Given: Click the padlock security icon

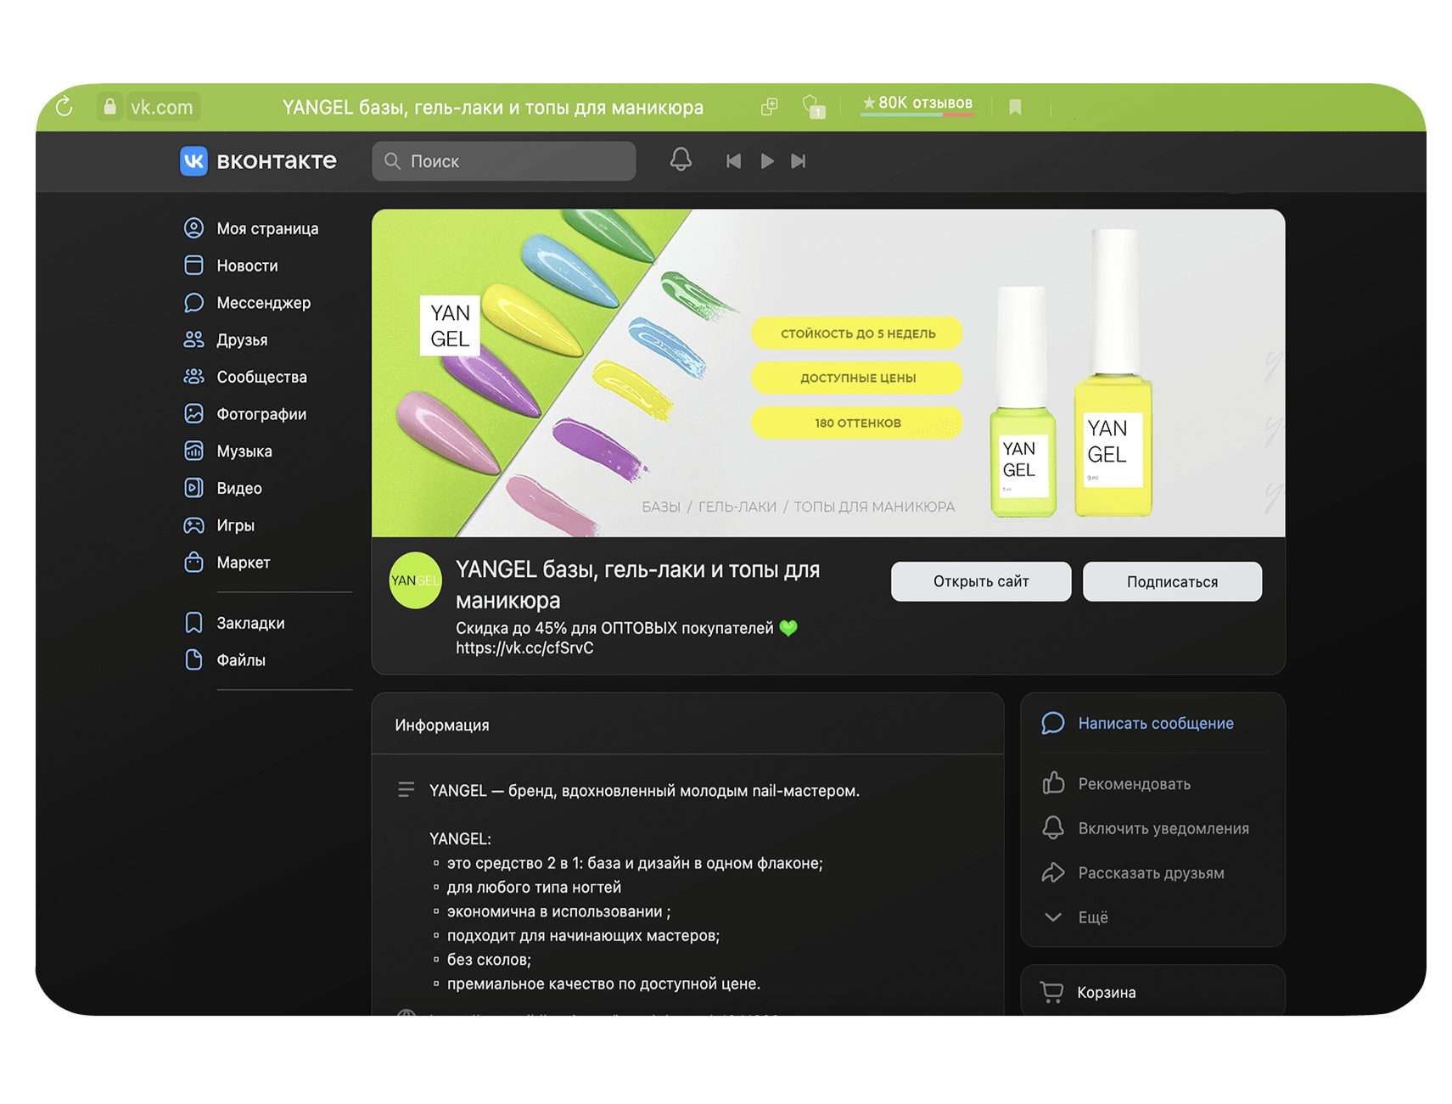Looking at the screenshot, I should [109, 107].
